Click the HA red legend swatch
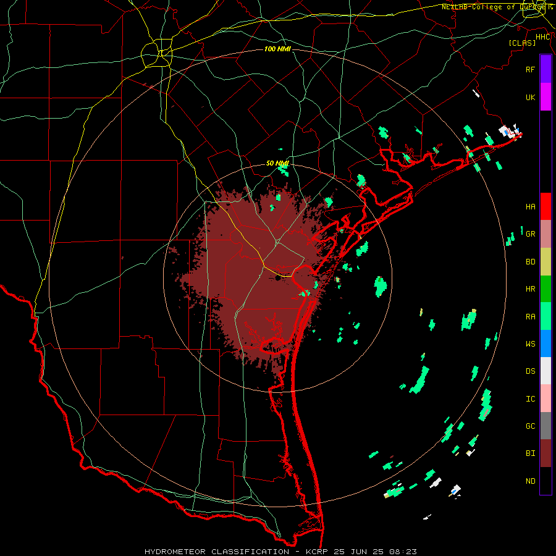This screenshot has width=556, height=556. 545,206
